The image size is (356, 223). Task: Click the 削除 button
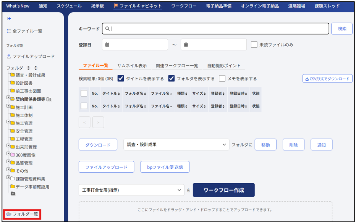pyautogui.click(x=293, y=144)
